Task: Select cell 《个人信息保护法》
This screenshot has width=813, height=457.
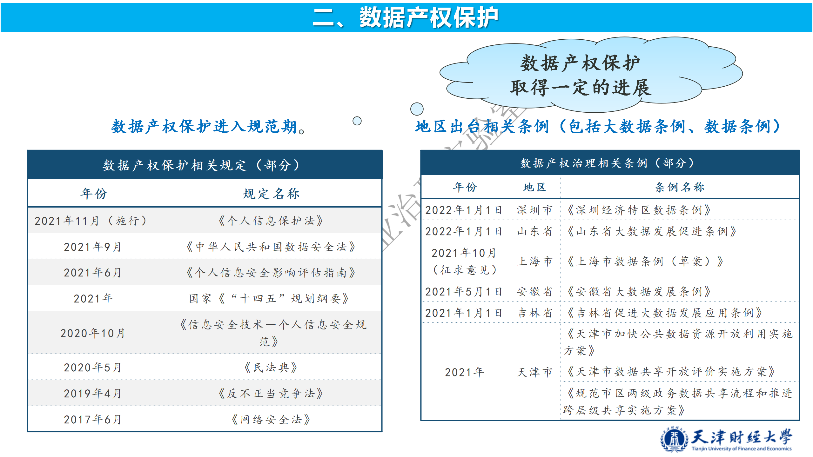Action: point(271,221)
